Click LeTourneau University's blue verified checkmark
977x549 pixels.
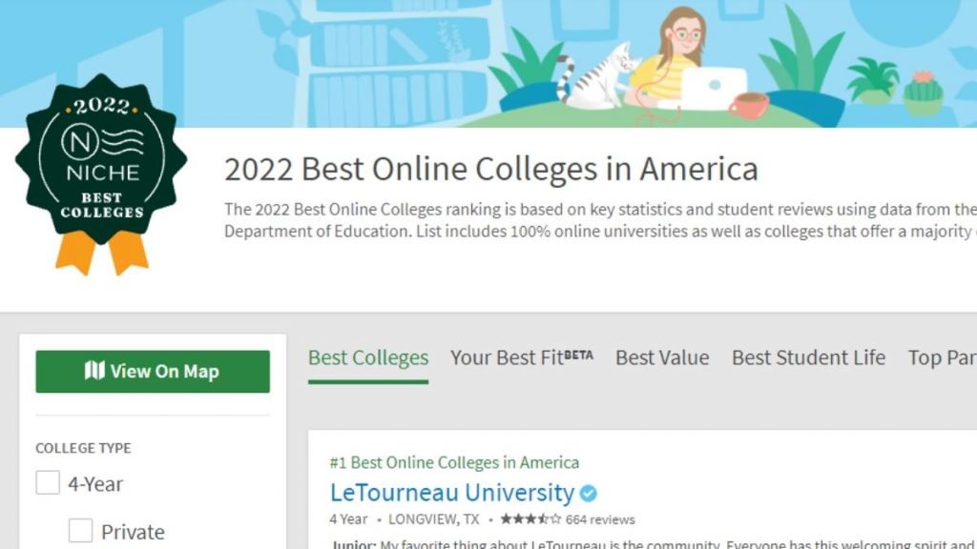[588, 494]
